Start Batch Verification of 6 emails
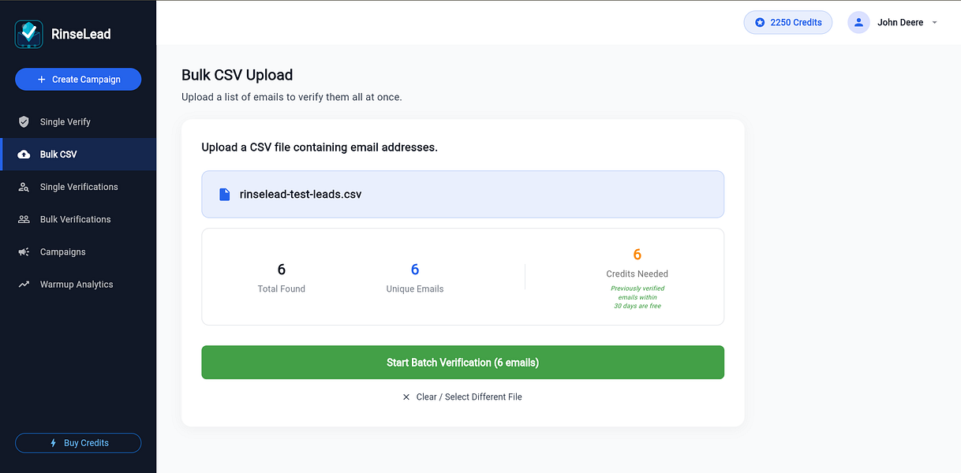This screenshot has height=473, width=961. (x=462, y=363)
